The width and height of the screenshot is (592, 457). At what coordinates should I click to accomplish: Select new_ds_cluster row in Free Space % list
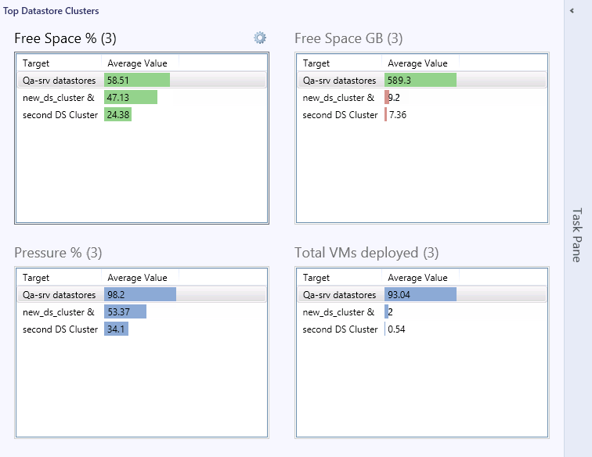[x=142, y=97]
